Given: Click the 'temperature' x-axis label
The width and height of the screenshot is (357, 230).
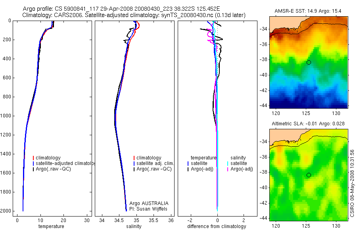Looking at the screenshot, I should point(51,226).
